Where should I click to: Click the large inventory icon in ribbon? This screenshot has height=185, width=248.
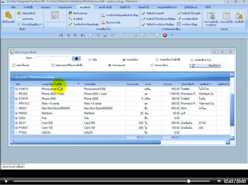(x=9, y=17)
